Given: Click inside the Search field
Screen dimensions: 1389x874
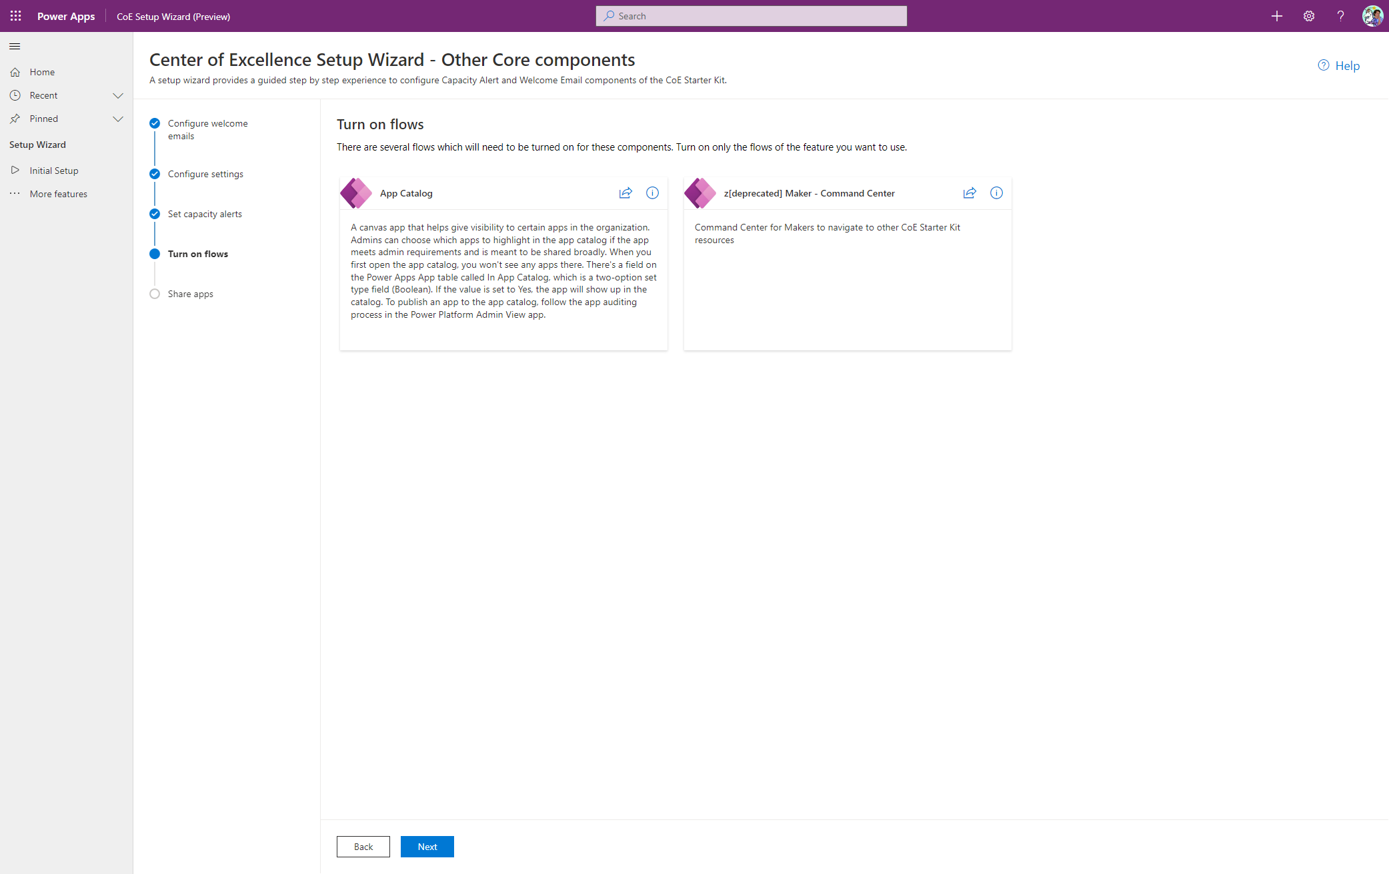Looking at the screenshot, I should 751,15.
